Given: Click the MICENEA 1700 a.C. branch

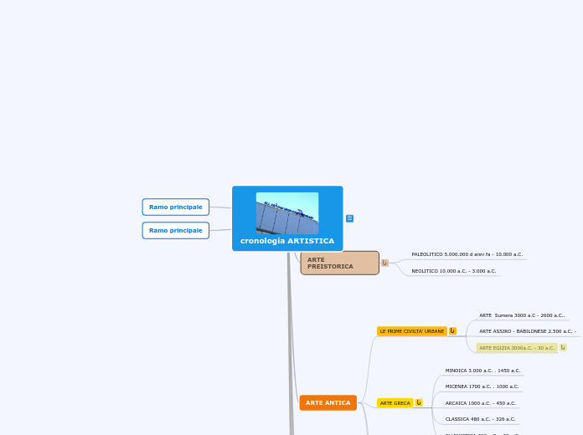Looking at the screenshot, I should pyautogui.click(x=482, y=386).
